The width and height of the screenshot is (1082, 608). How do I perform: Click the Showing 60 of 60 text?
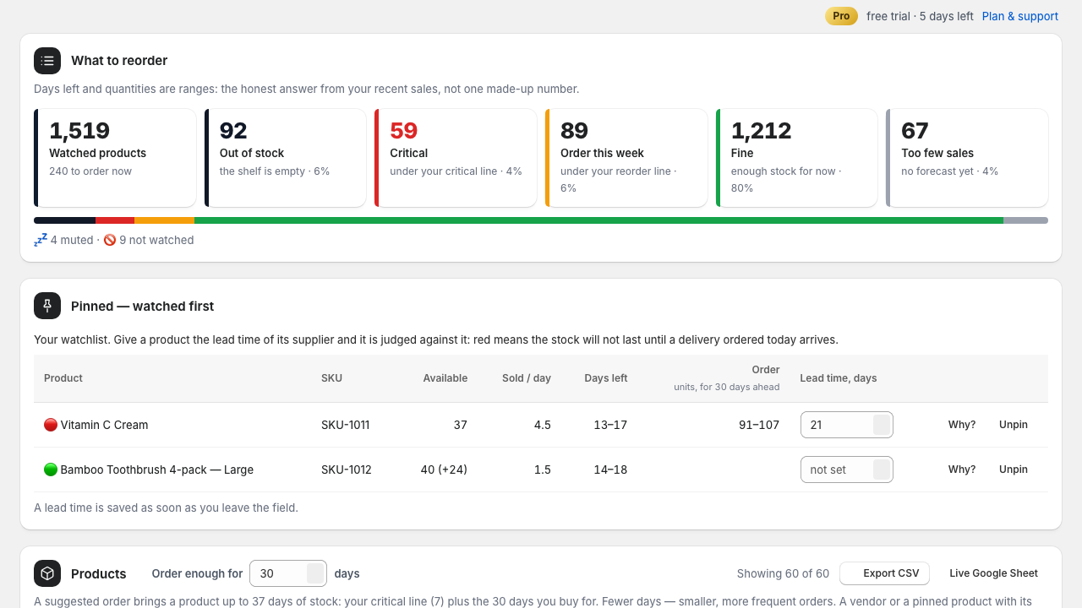783,573
